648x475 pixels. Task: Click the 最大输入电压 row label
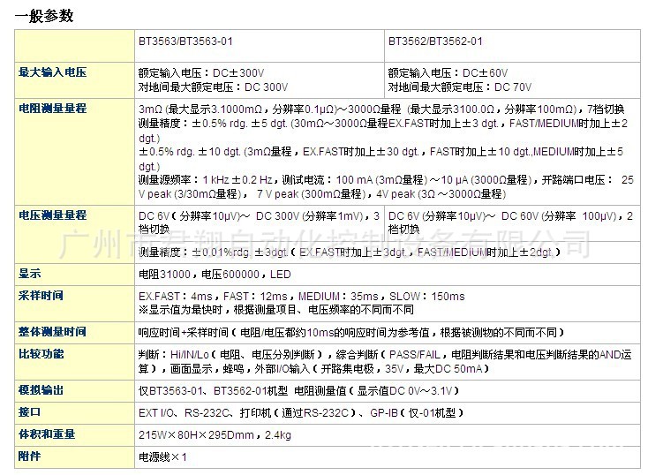click(x=53, y=73)
